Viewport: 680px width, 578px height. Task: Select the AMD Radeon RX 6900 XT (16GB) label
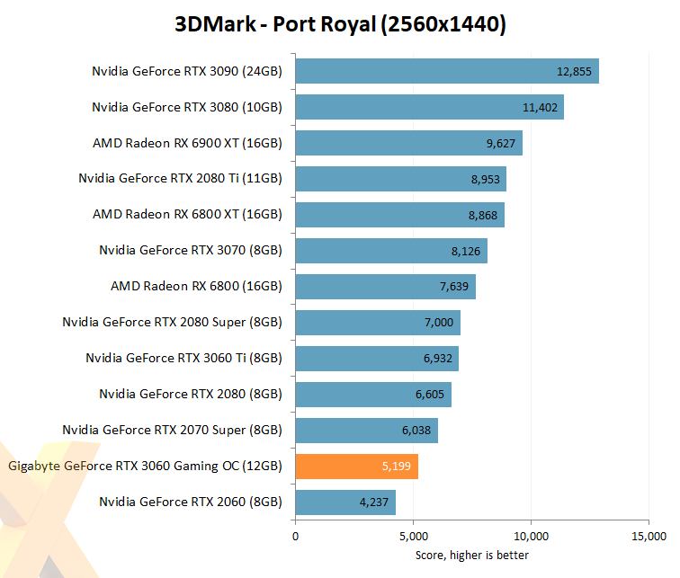[x=187, y=143]
